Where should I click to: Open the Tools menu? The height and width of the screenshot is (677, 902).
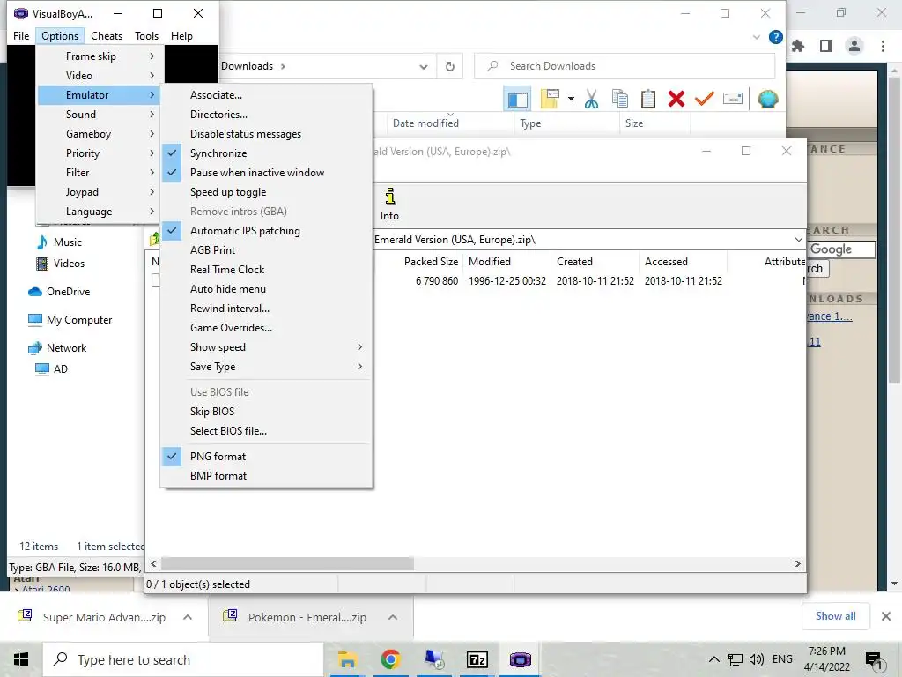(x=147, y=35)
